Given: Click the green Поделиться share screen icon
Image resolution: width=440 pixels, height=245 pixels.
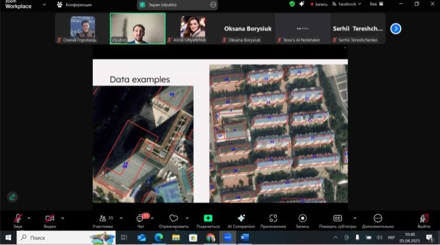Looking at the screenshot, I should coord(208,218).
